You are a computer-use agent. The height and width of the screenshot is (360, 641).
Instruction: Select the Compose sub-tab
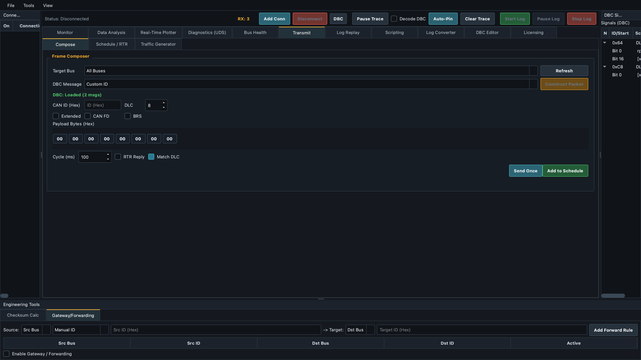65,44
